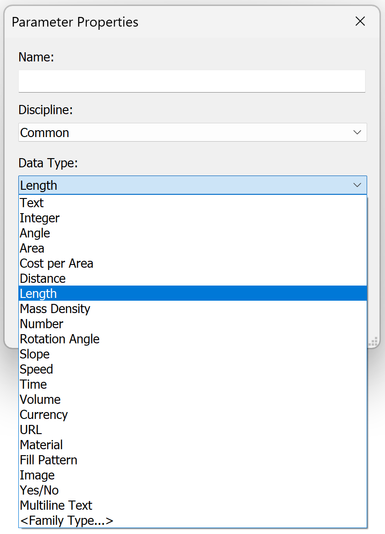Open the Discipline dropdown

tap(358, 132)
